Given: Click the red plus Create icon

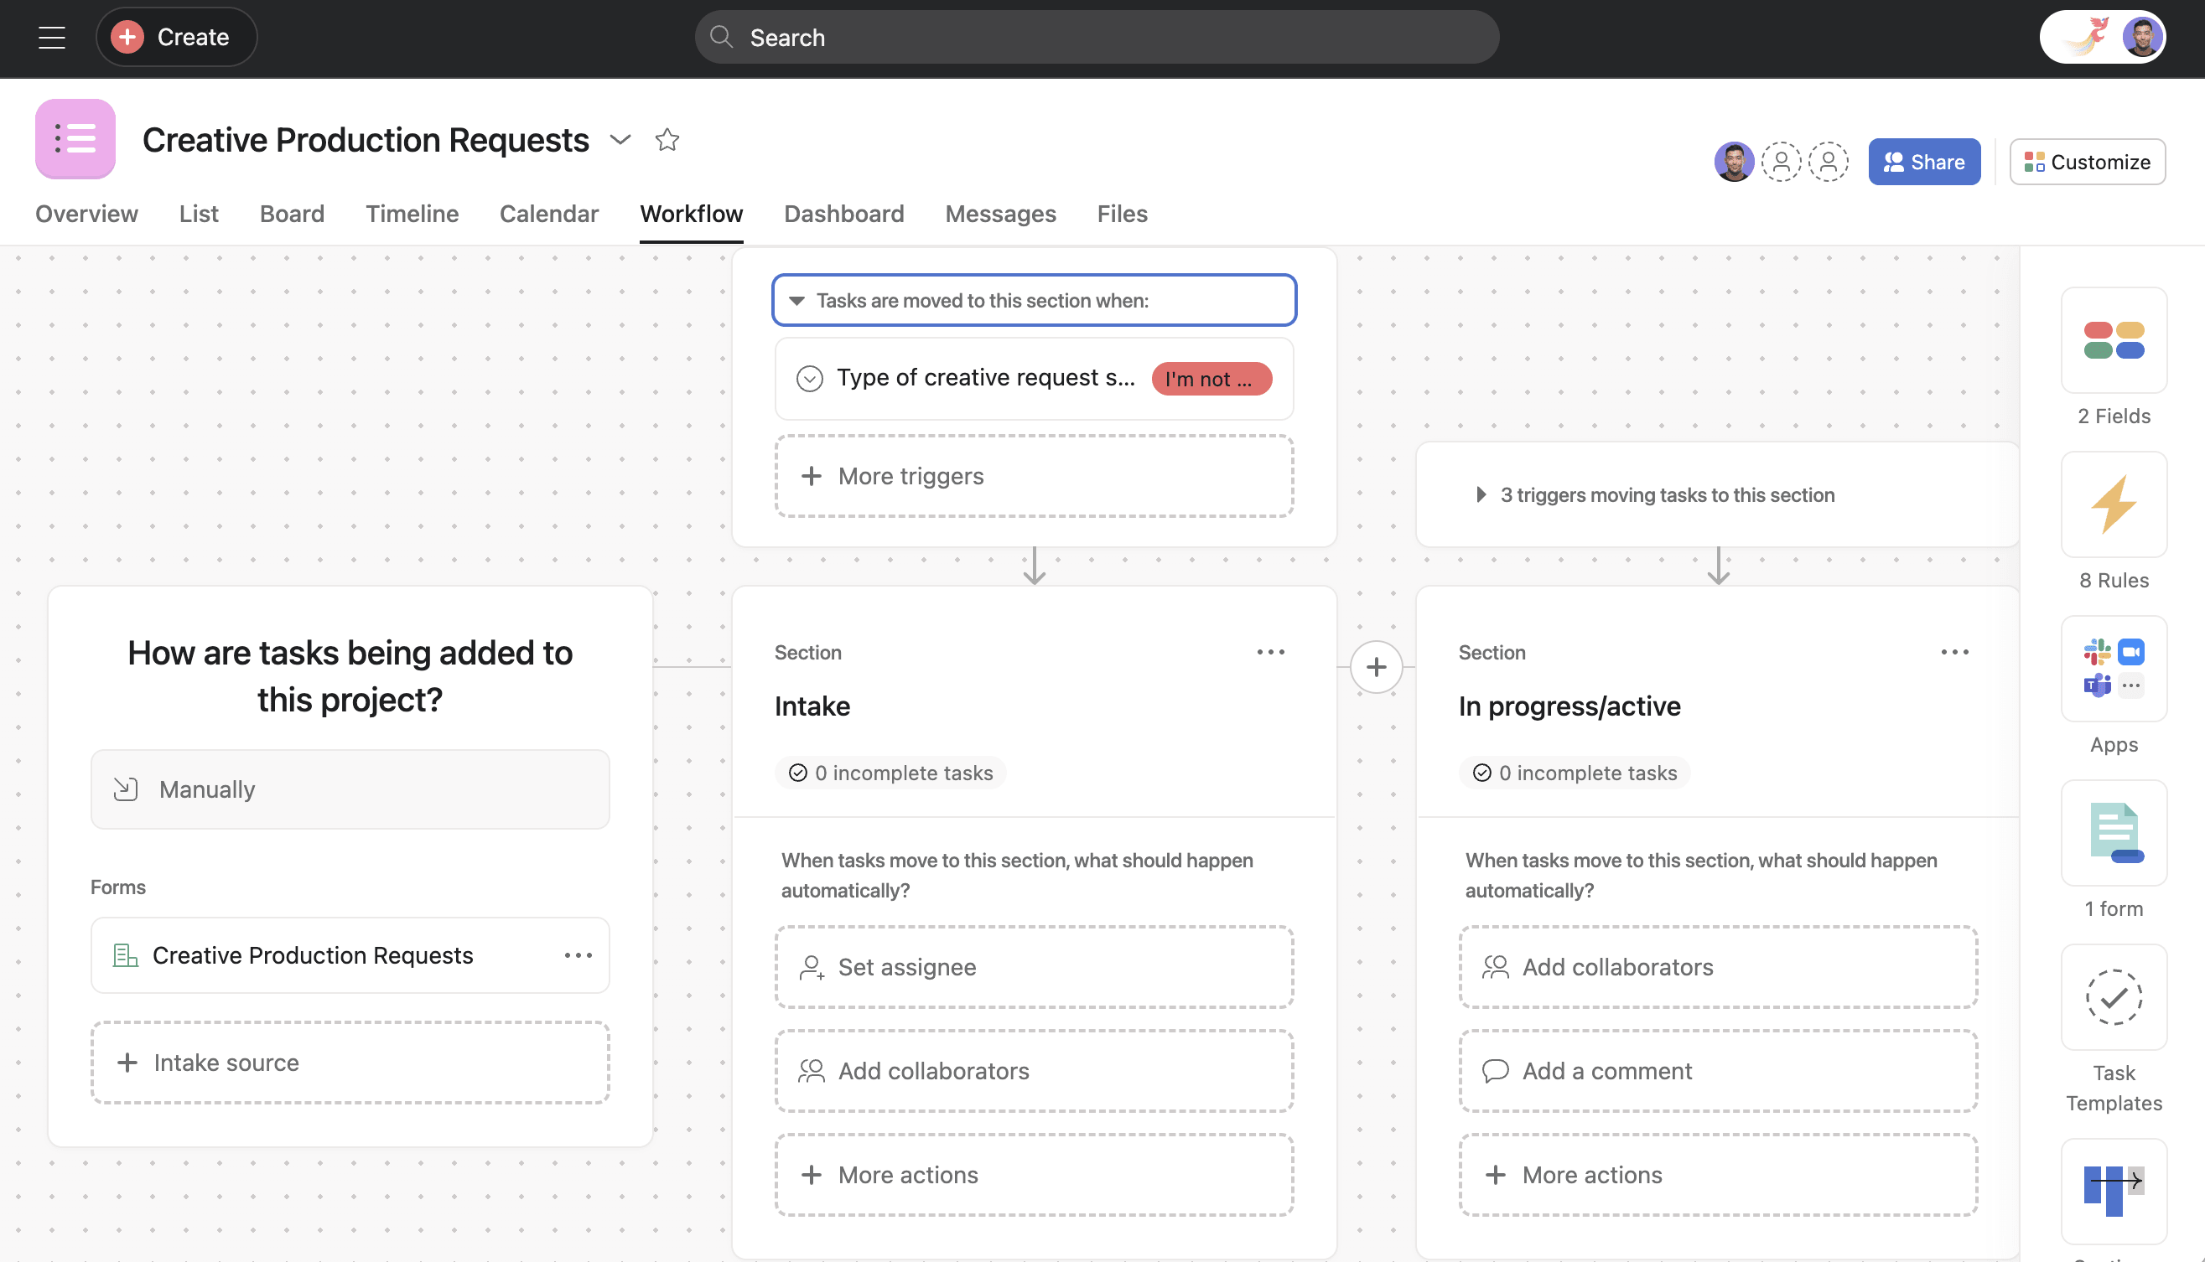Looking at the screenshot, I should click(127, 37).
